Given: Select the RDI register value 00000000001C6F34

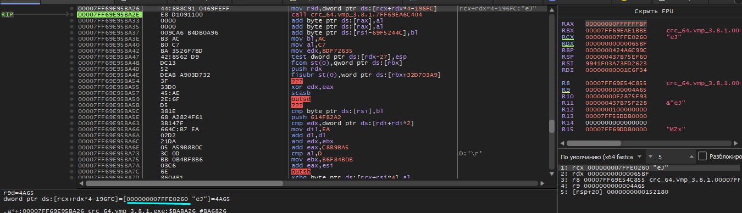Looking at the screenshot, I should pos(616,70).
